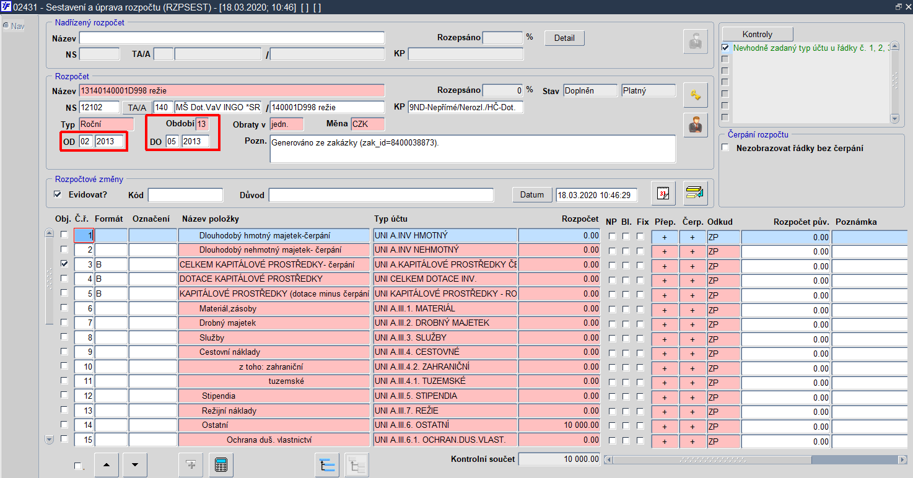This screenshot has height=478, width=913.
Task: Uncheck the Nevhodně zadaný typ účtu checkbox
Action: (725, 47)
